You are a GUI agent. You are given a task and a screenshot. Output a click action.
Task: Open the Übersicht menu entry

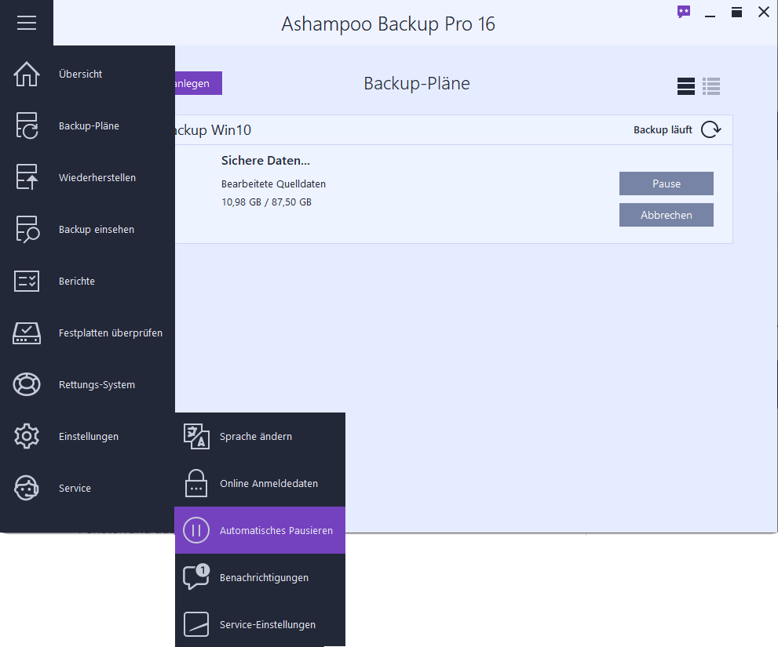[x=87, y=74]
